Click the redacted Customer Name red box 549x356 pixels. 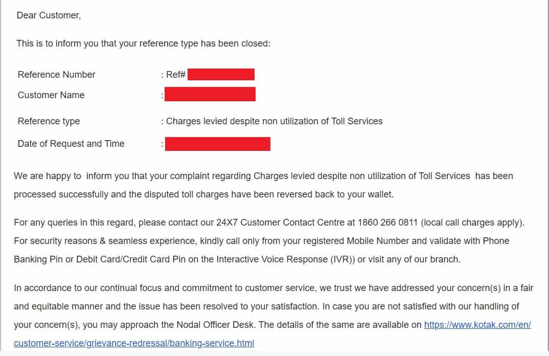[210, 95]
